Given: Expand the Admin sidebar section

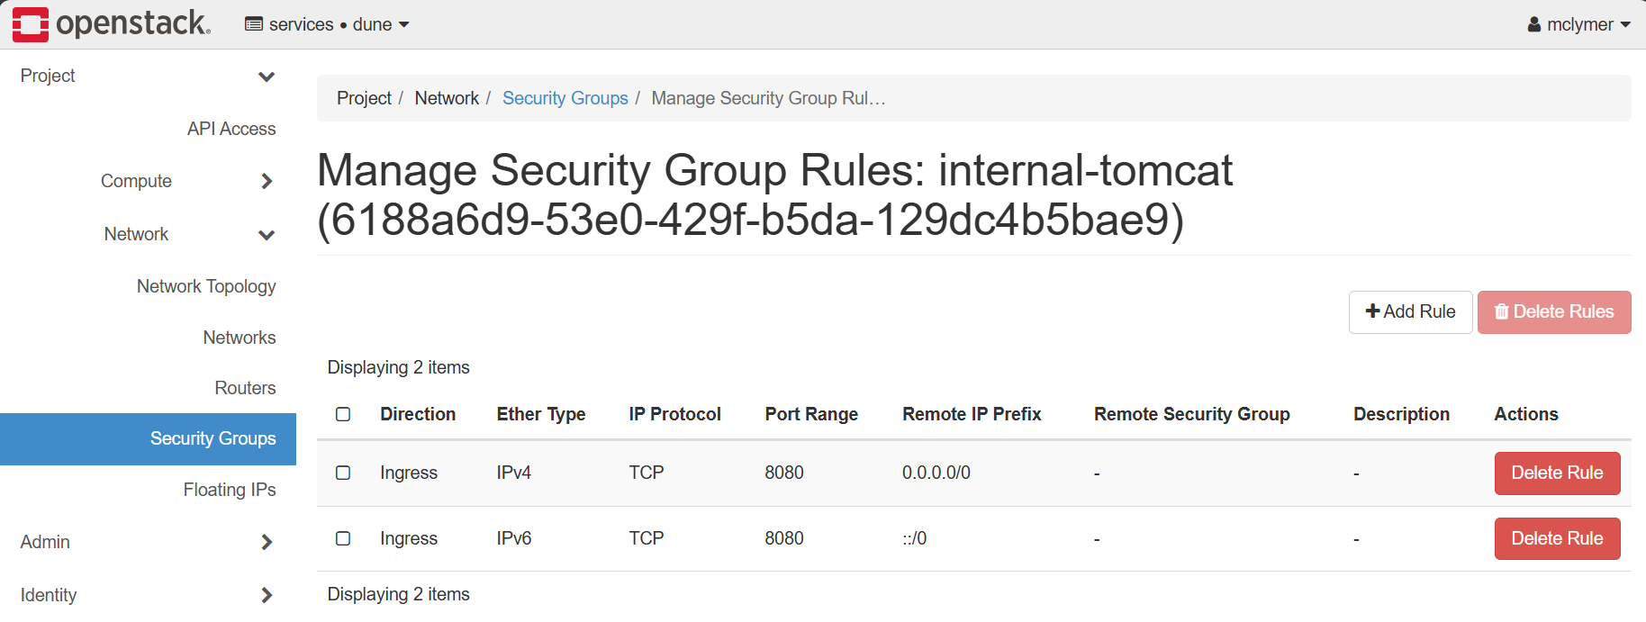Looking at the screenshot, I should click(x=148, y=542).
